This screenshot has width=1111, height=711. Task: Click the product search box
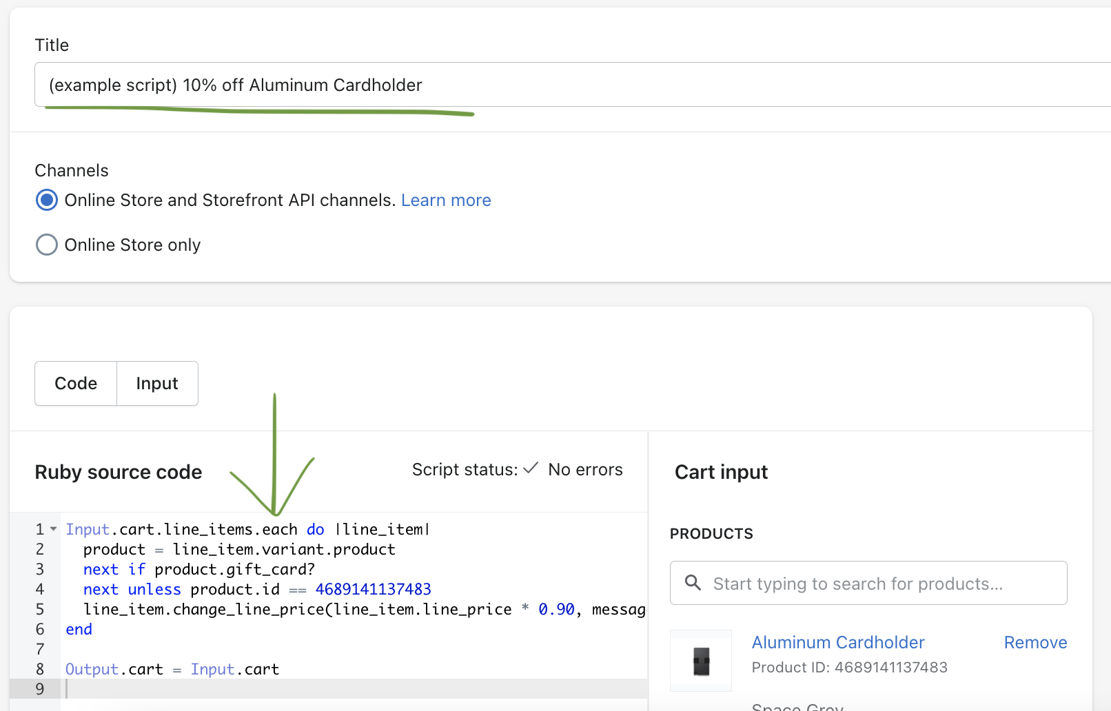(x=868, y=583)
